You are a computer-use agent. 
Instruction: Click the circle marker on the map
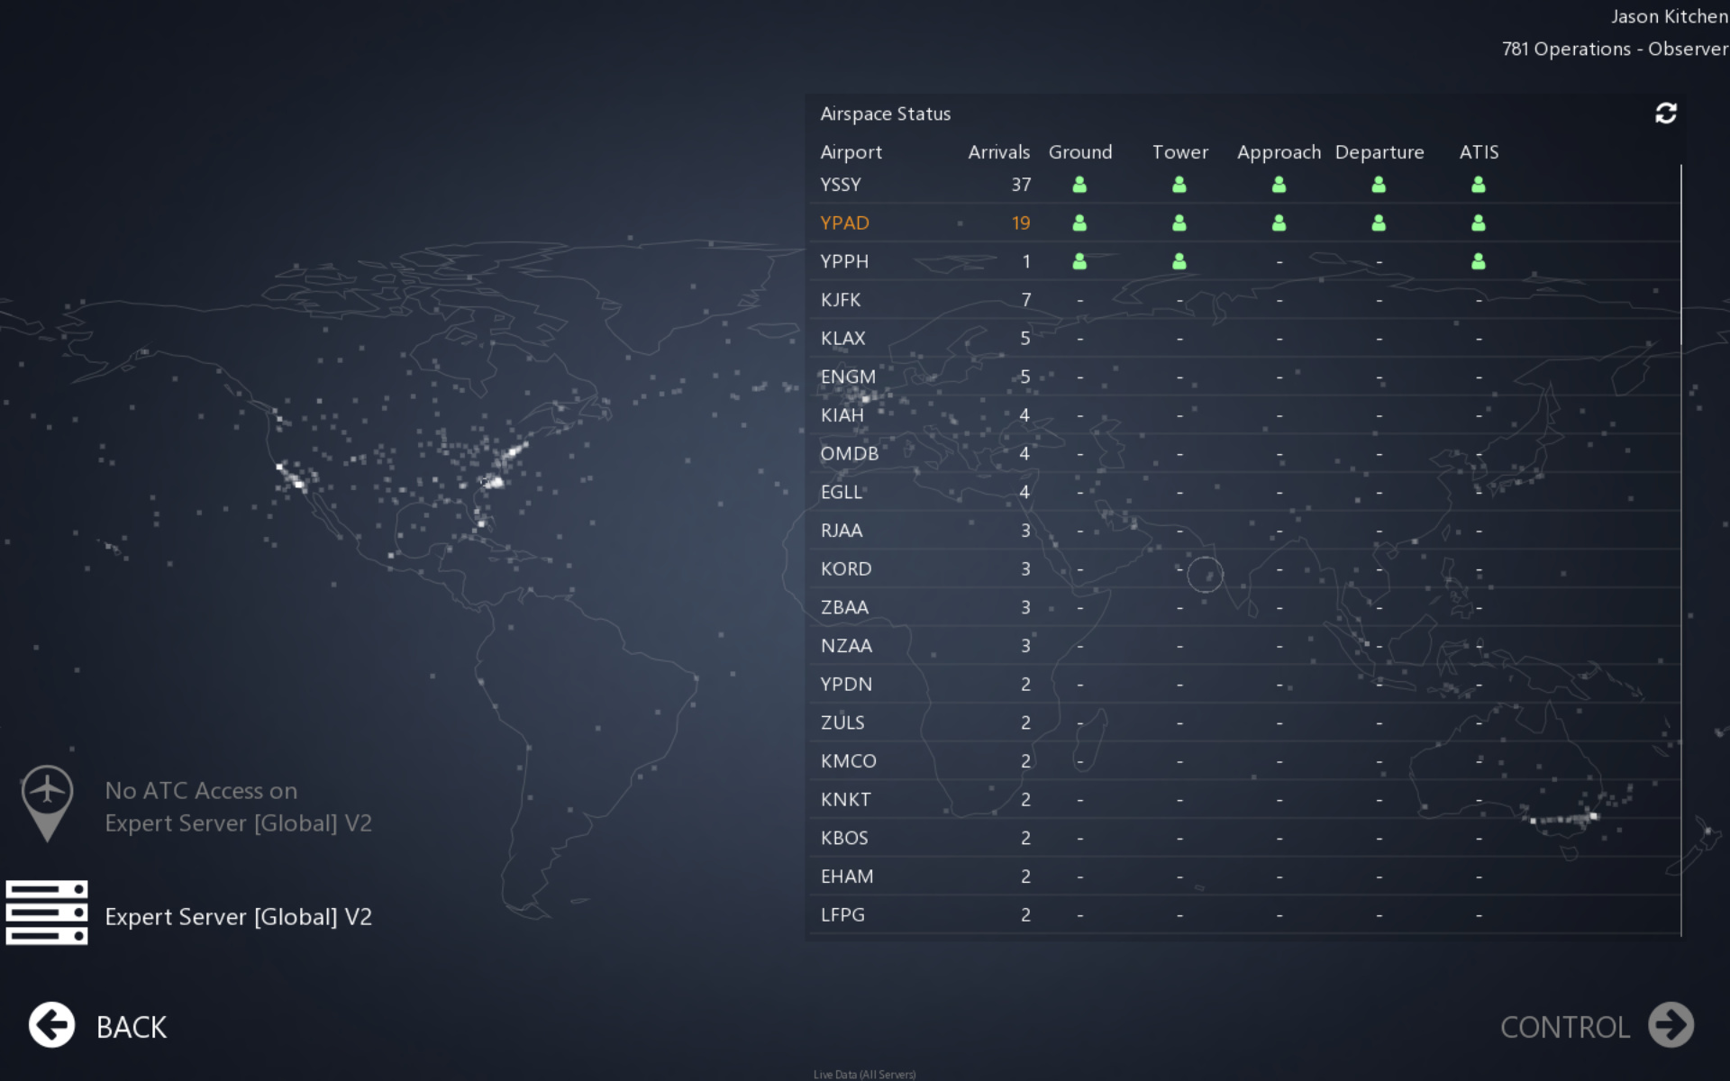tap(1205, 575)
